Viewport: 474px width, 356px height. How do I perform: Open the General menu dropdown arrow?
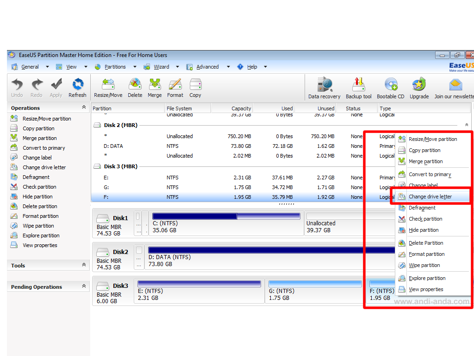pos(48,67)
